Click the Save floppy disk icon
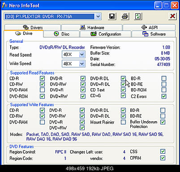 [112, 16]
